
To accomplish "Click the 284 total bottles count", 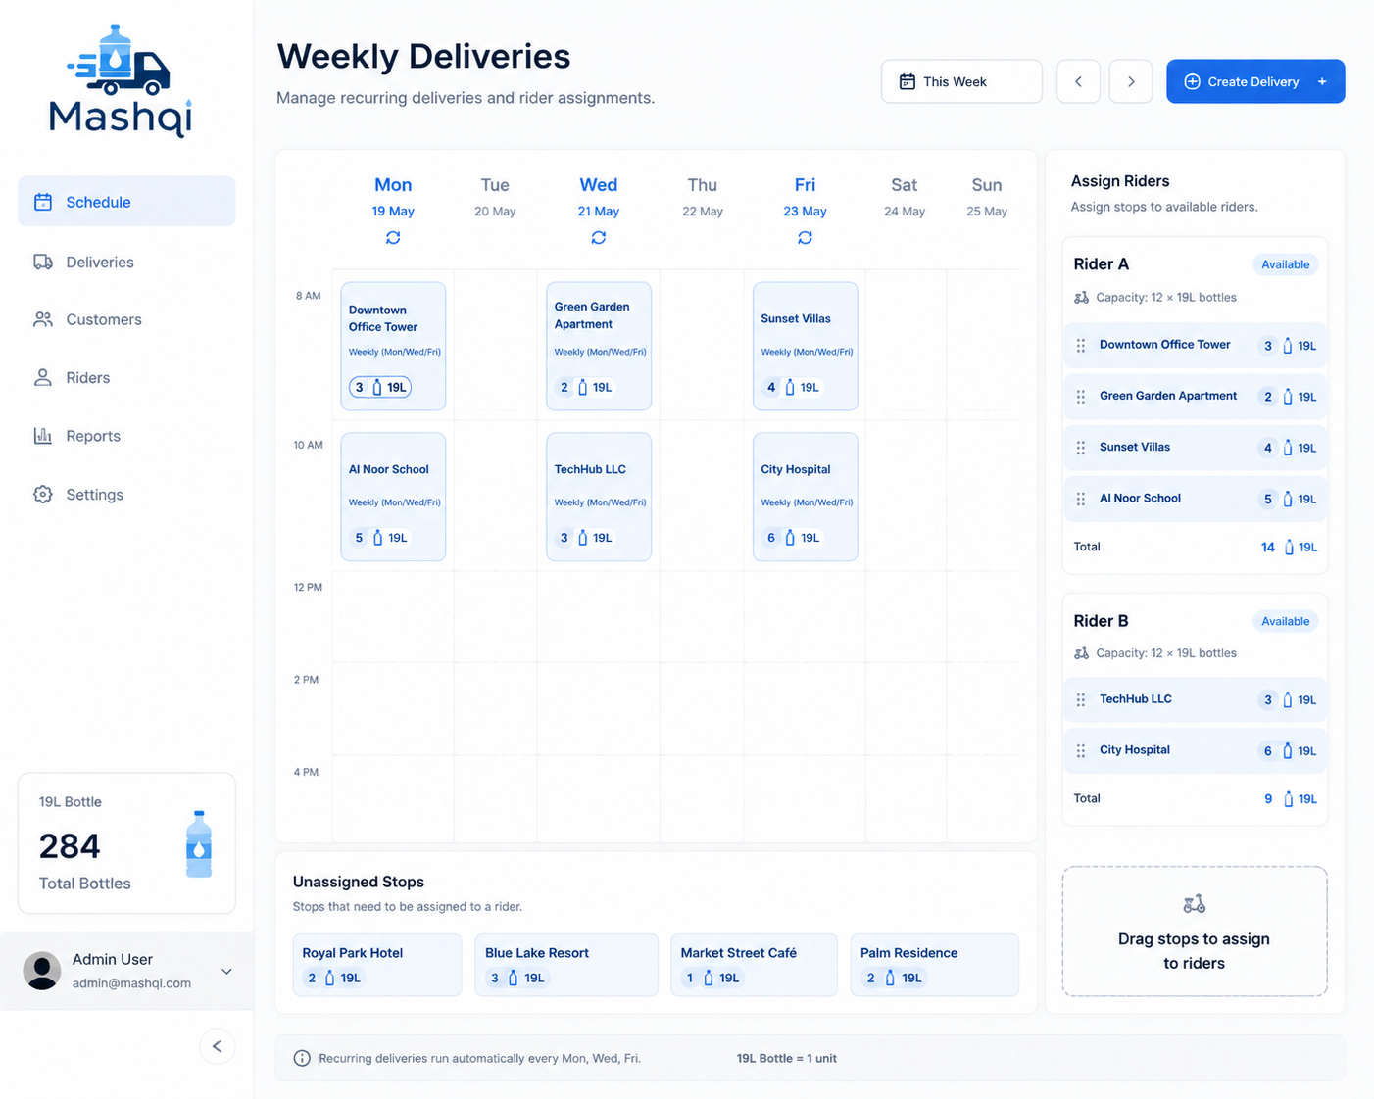I will tap(70, 846).
